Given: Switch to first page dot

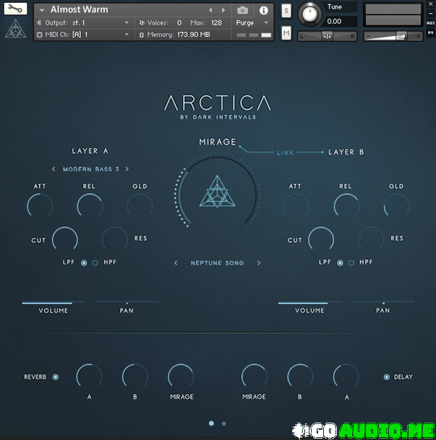Looking at the screenshot, I should tap(211, 423).
